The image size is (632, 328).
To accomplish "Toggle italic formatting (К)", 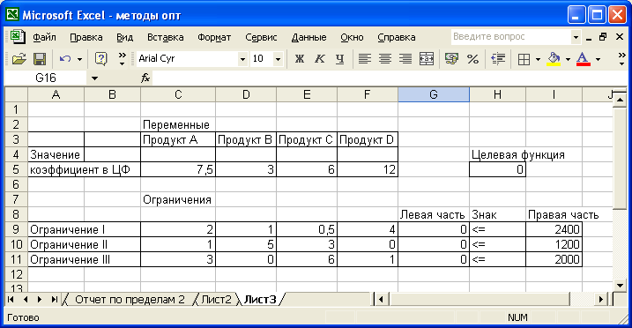I will [319, 59].
